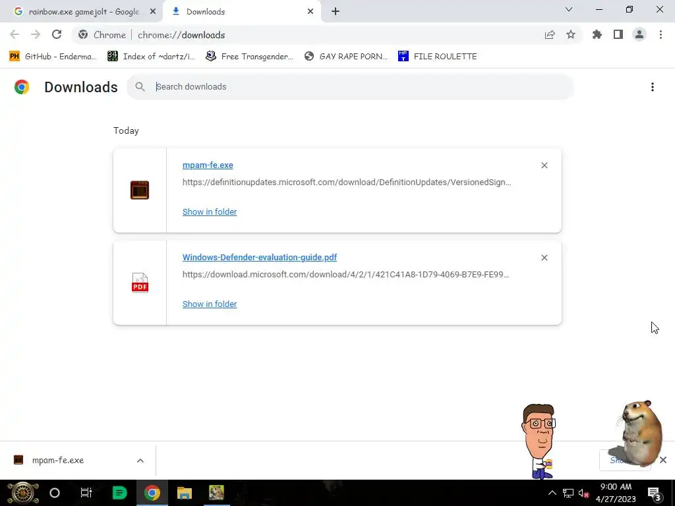Open the mpam-fe.exe download link
The height and width of the screenshot is (506, 675).
(x=208, y=165)
